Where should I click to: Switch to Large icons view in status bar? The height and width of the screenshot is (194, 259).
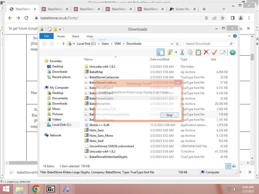click(x=234, y=166)
